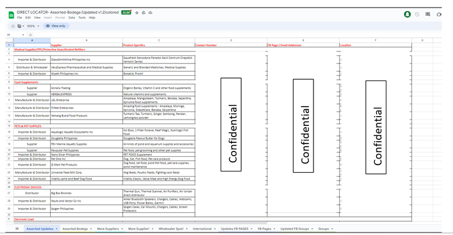Select the Universal Feed Mill Corp. cell
This screenshot has width=453, height=235.
click(x=86, y=173)
